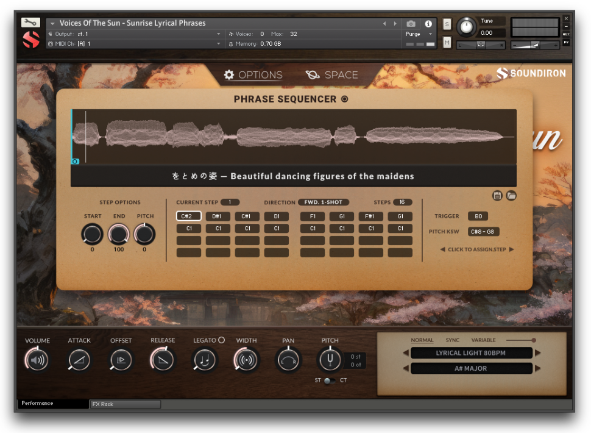
Task: Enable the Legato toggle
Action: [x=221, y=340]
